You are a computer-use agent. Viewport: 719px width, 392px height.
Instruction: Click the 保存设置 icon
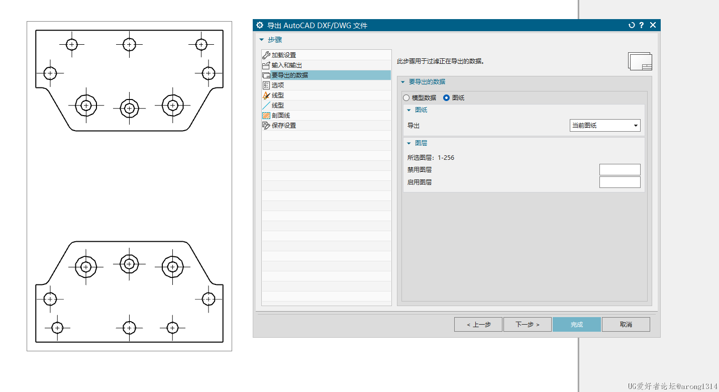tap(266, 126)
